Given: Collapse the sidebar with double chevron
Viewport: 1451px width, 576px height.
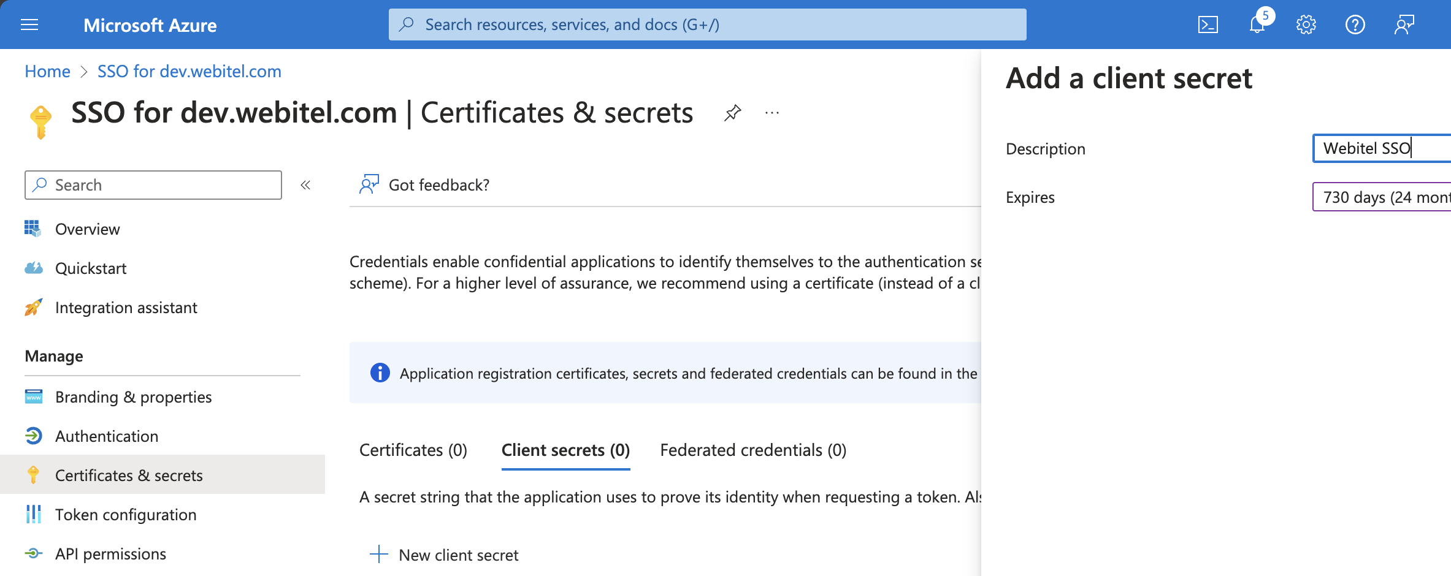Looking at the screenshot, I should (305, 185).
